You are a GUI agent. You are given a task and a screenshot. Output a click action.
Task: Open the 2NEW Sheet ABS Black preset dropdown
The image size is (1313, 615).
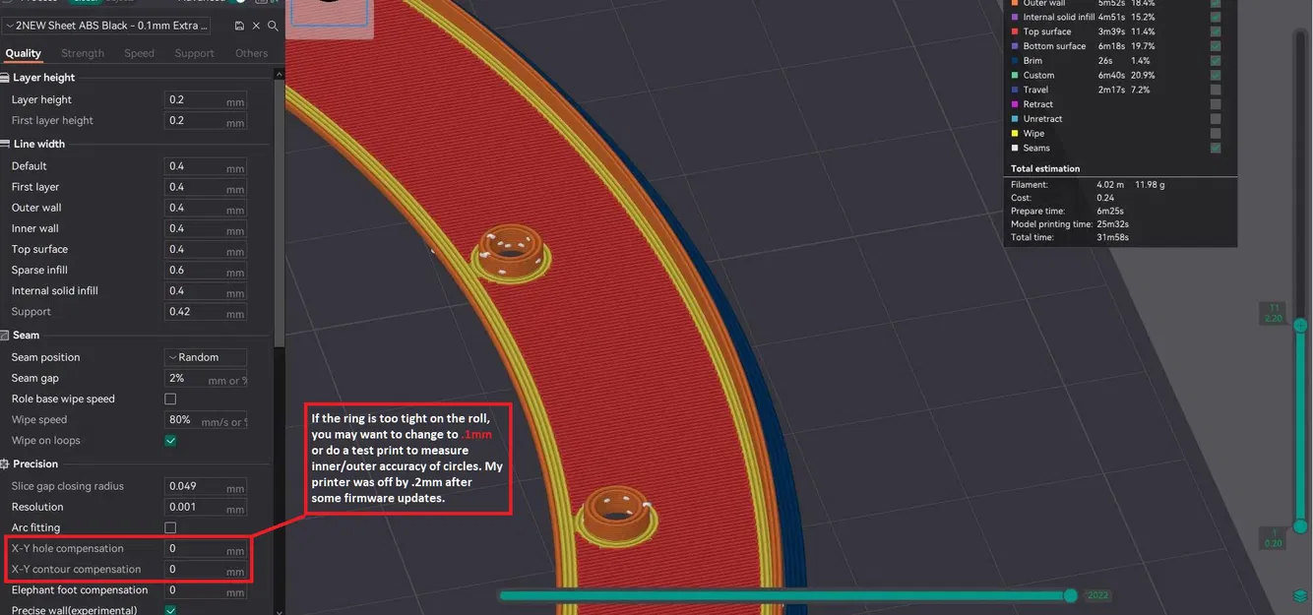click(106, 26)
